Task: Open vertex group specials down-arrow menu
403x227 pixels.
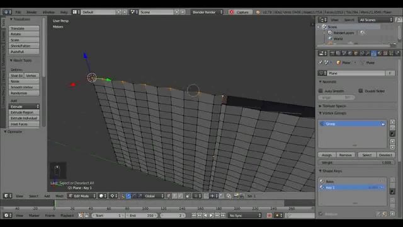Action: pos(392,134)
